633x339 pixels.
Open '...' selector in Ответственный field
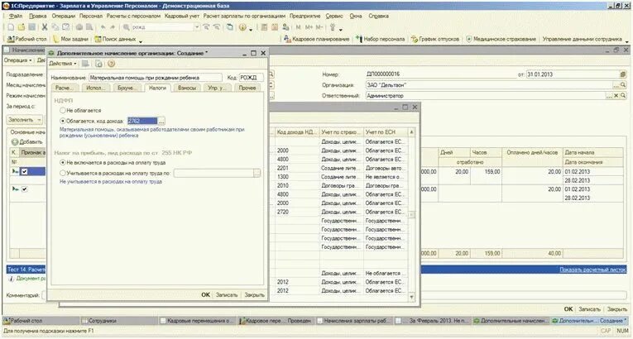[x=609, y=96]
